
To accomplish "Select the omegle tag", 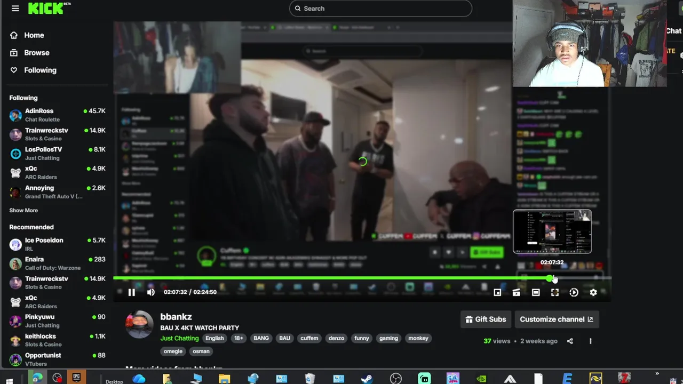I will click(x=173, y=351).
